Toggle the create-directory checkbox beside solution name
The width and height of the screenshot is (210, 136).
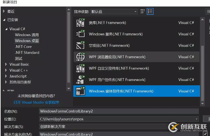pyautogui.click(x=205, y=134)
